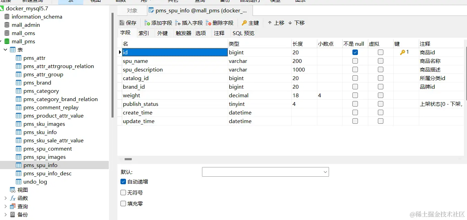Click the green mall_pms database icon
This screenshot has height=220, width=467.
coord(7,41)
